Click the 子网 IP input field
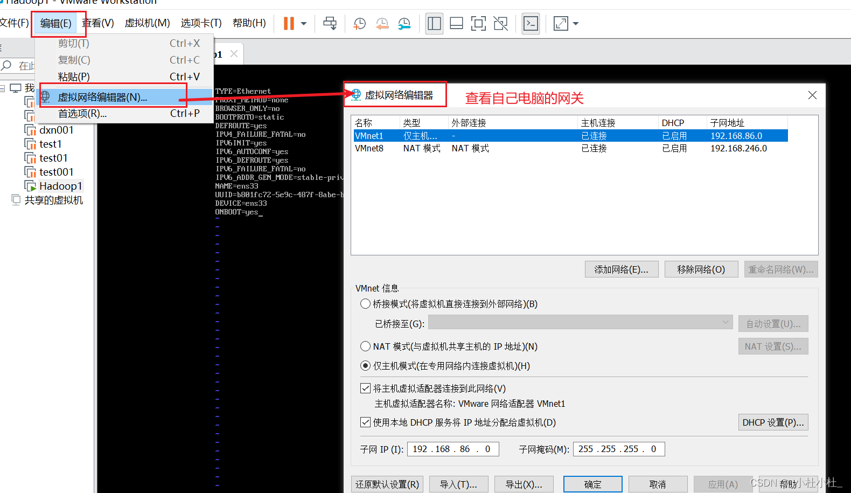The height and width of the screenshot is (493, 851). coord(453,449)
